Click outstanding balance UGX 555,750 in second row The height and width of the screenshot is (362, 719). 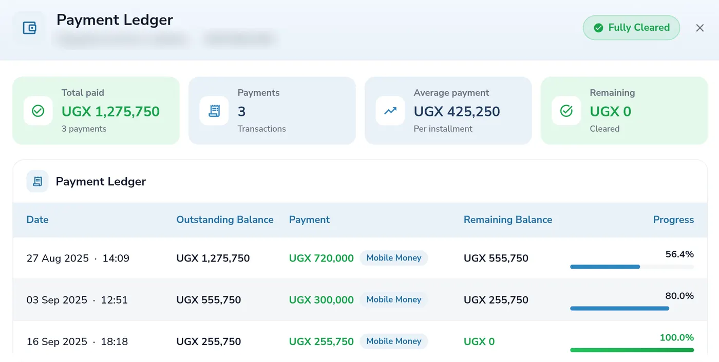[x=209, y=300]
